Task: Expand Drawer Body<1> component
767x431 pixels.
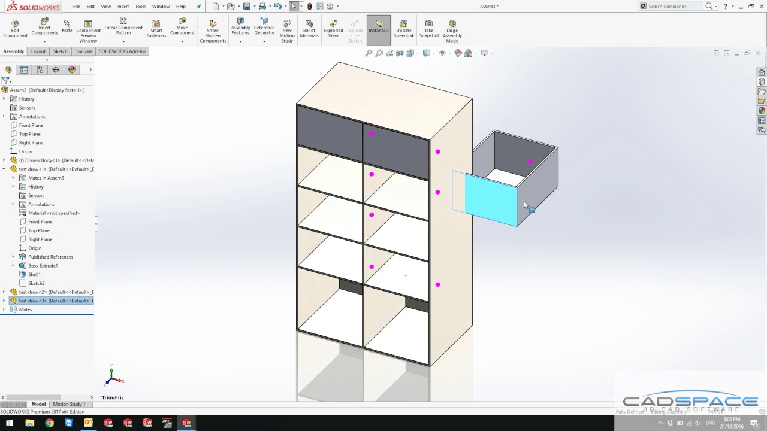Action: [x=4, y=160]
